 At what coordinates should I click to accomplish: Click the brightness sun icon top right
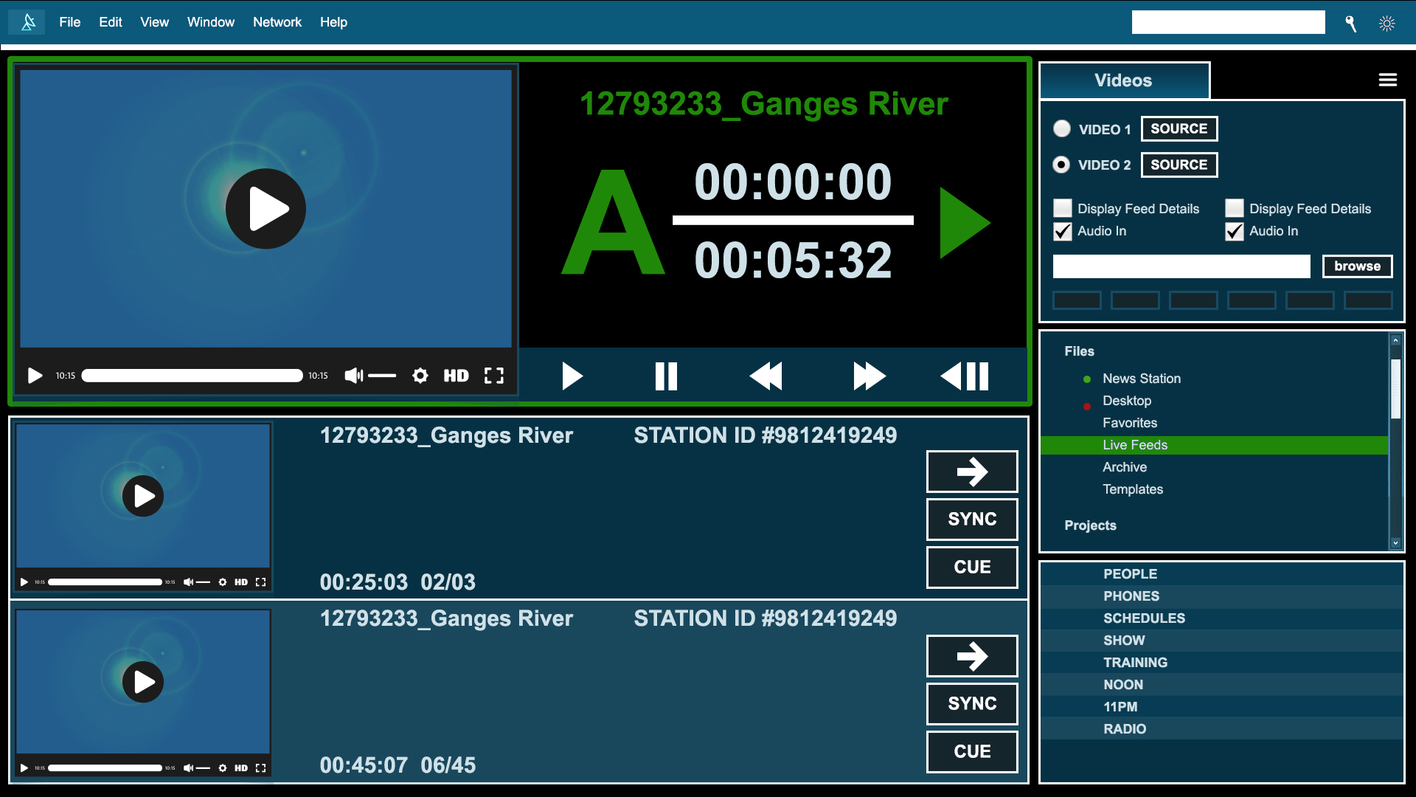[x=1386, y=24]
